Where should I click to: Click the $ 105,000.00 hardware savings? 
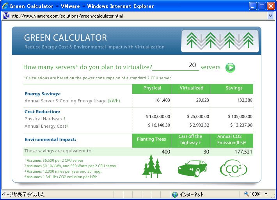[x=240, y=116]
